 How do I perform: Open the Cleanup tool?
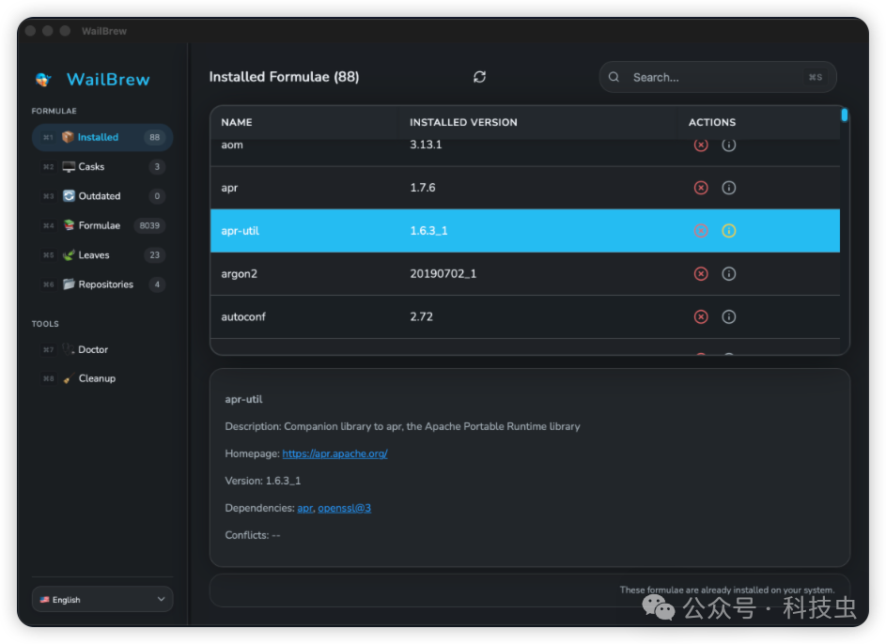click(x=97, y=378)
